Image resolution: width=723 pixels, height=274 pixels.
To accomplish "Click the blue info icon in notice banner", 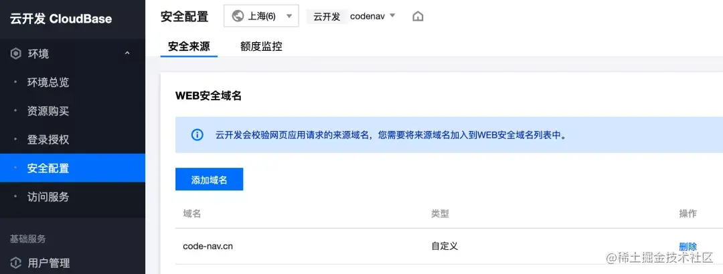I will (197, 135).
